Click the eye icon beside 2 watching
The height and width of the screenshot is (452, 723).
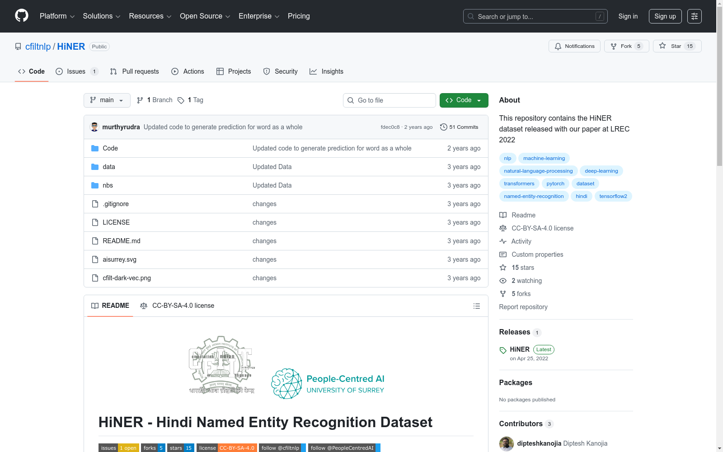(x=503, y=281)
